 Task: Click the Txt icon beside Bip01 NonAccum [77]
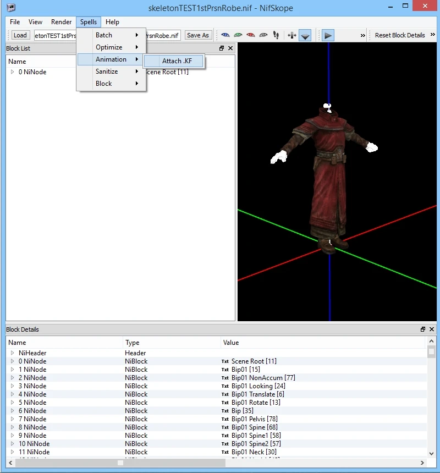click(226, 378)
